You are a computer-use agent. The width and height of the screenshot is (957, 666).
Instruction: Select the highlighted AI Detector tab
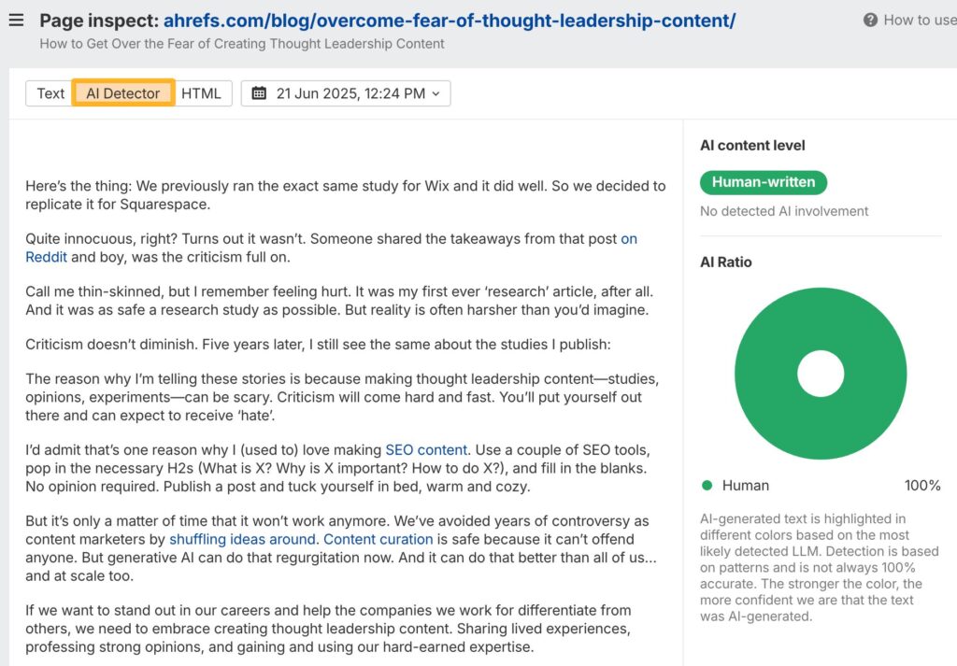(122, 93)
